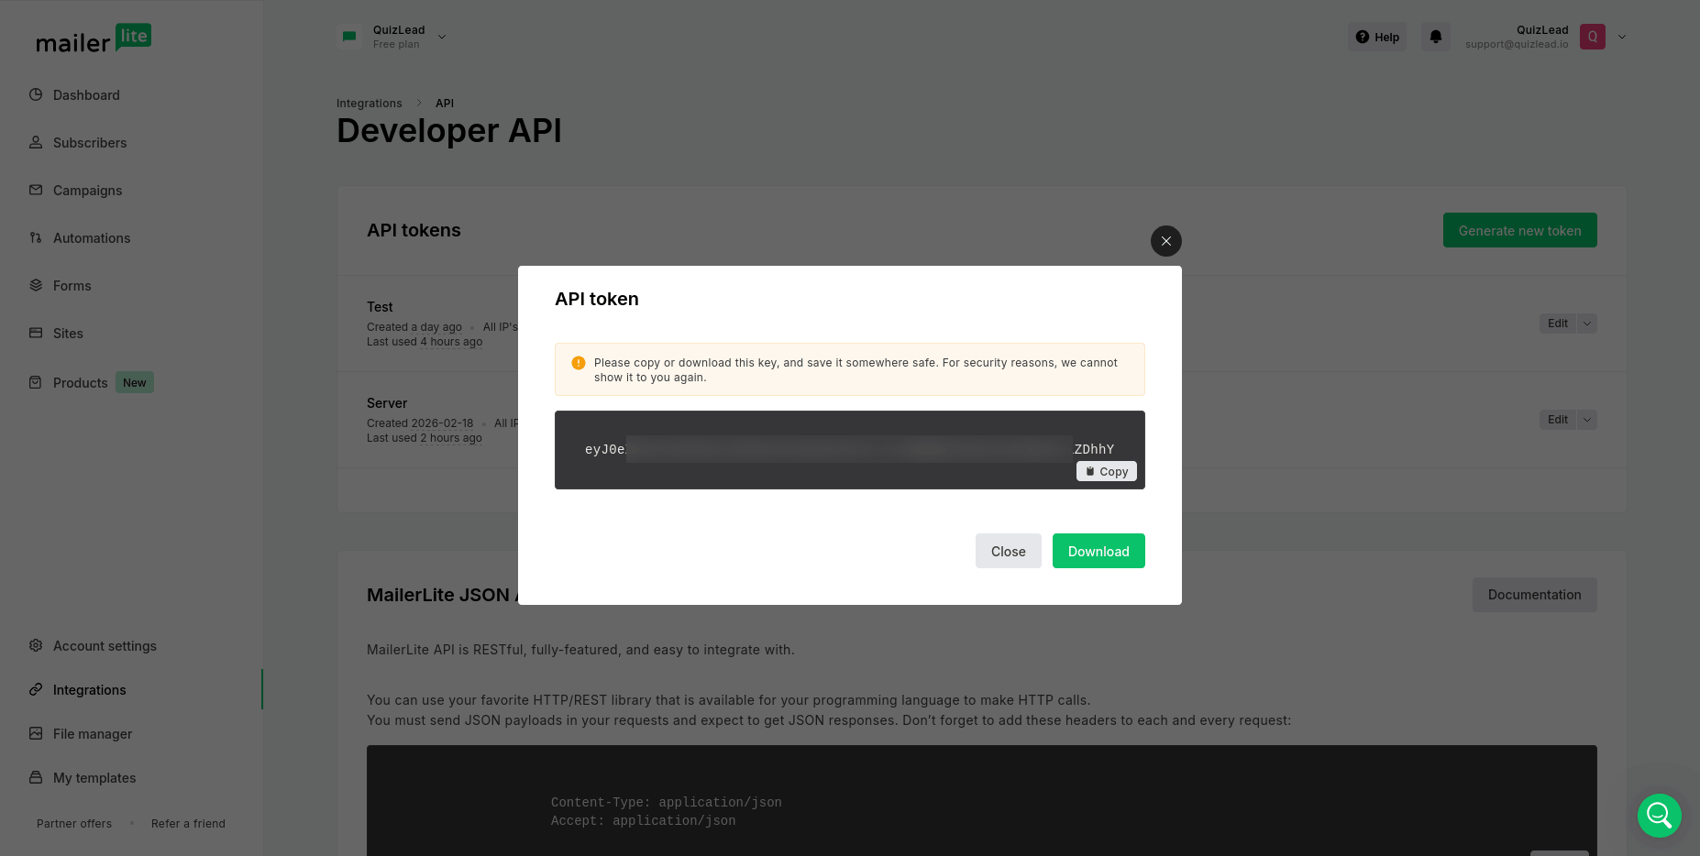Image resolution: width=1700 pixels, height=856 pixels.
Task: Go to Subscribers in sidebar
Action: click(90, 143)
